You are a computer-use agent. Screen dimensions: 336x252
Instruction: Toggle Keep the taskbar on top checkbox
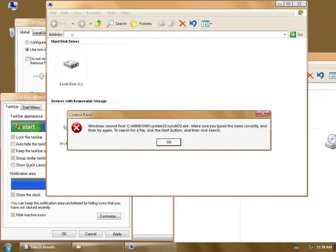(x=13, y=151)
